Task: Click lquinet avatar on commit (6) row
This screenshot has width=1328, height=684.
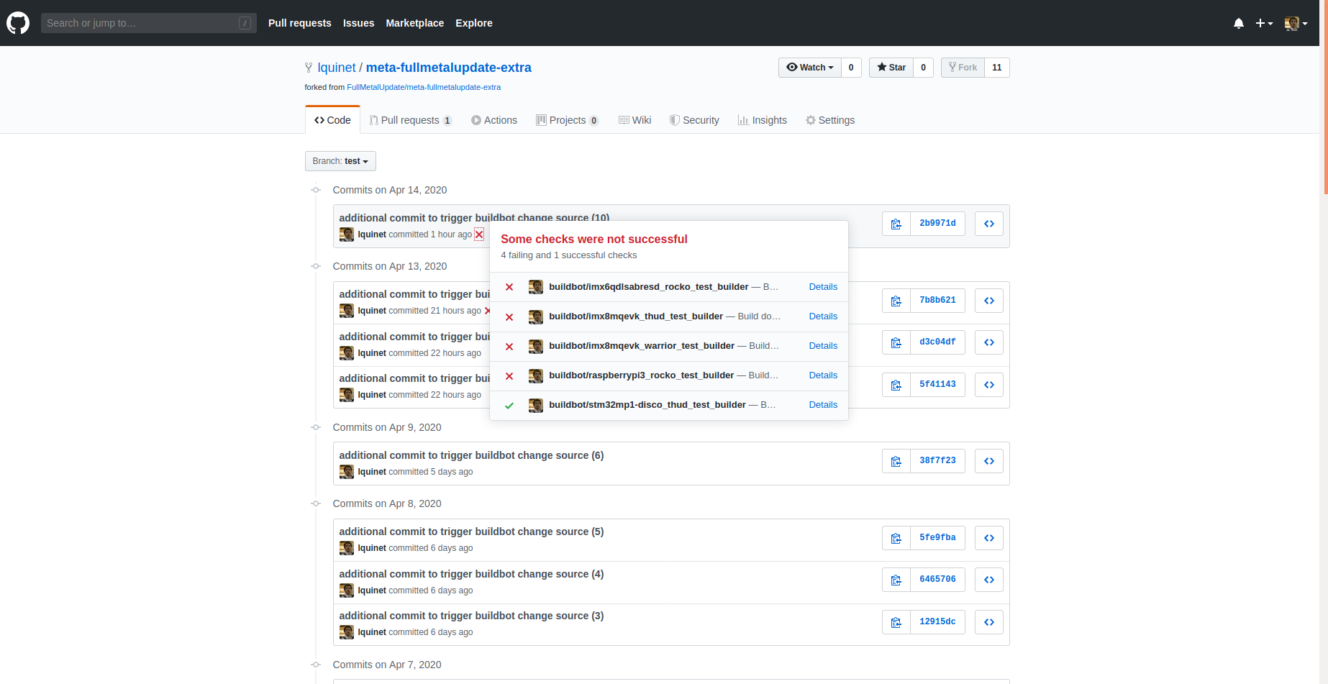Action: tap(347, 472)
